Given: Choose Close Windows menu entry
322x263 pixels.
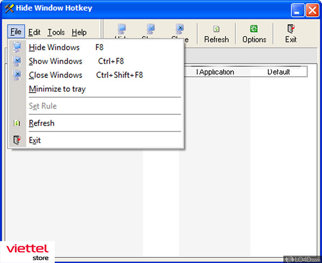Looking at the screenshot, I should (96, 75).
